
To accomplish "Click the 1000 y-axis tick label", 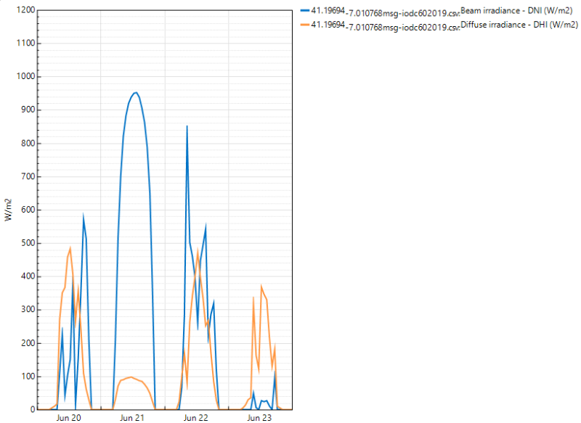I will 24,77.
